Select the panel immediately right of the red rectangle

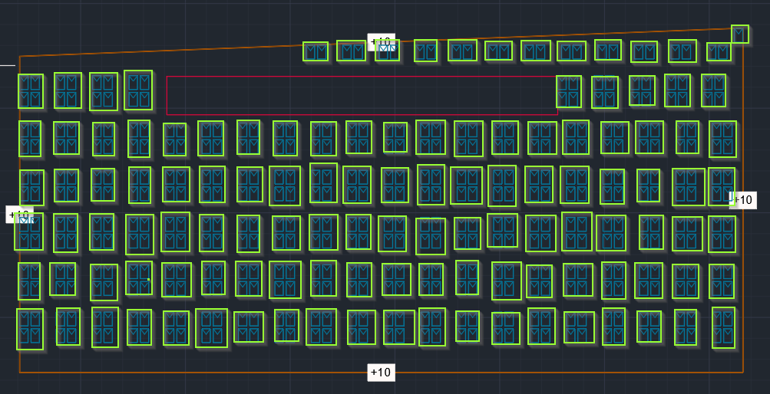[x=569, y=92]
